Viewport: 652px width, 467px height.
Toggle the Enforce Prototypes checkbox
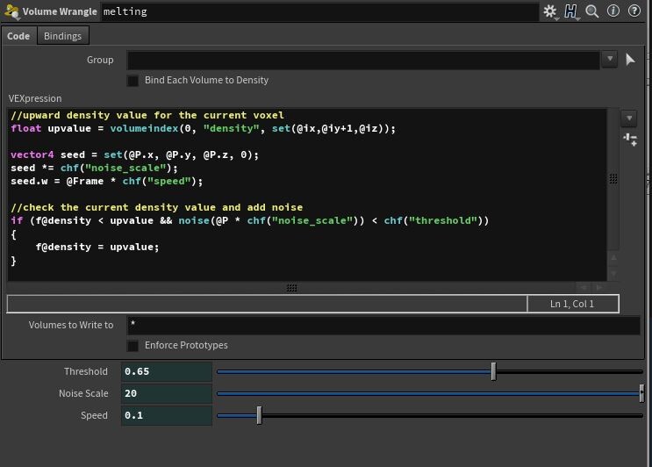tap(133, 346)
